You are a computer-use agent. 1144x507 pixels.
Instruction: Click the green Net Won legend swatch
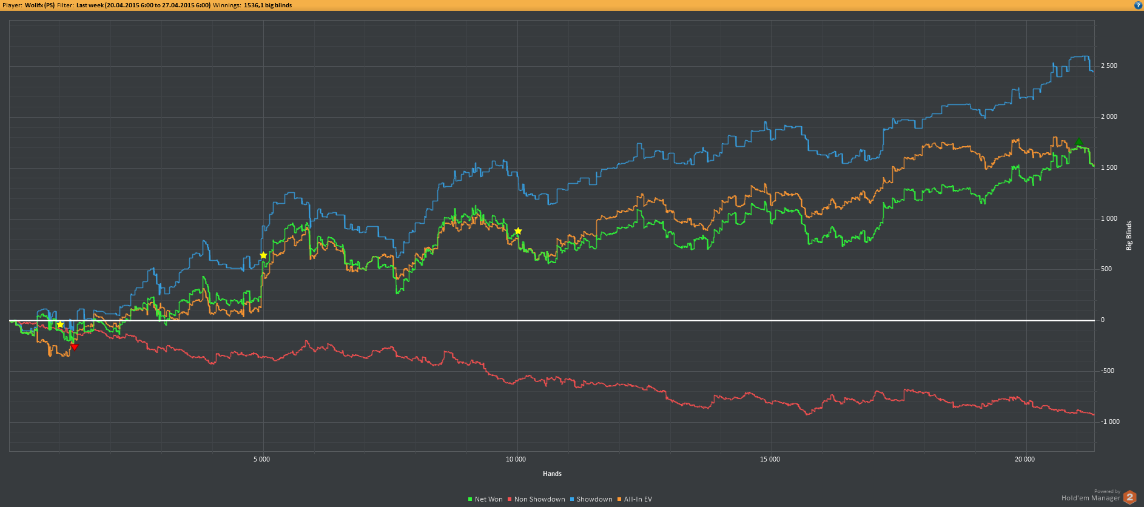[x=470, y=499]
